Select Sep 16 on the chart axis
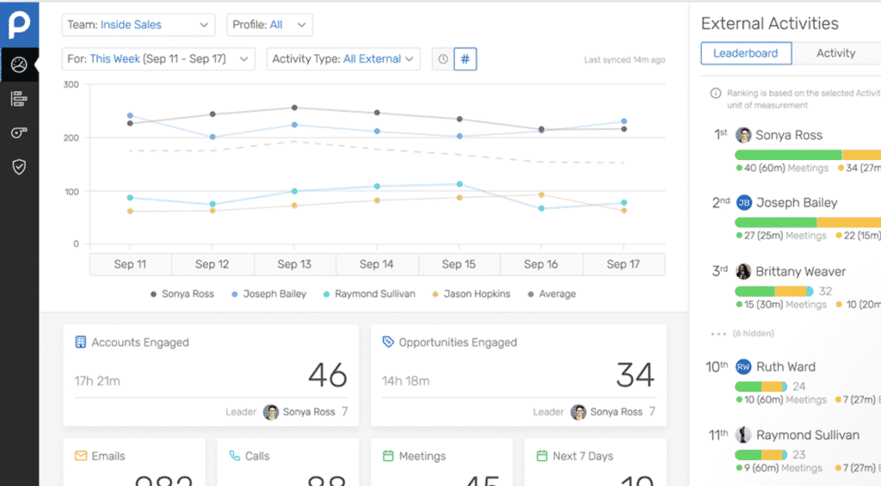This screenshot has height=486, width=881. tap(541, 264)
